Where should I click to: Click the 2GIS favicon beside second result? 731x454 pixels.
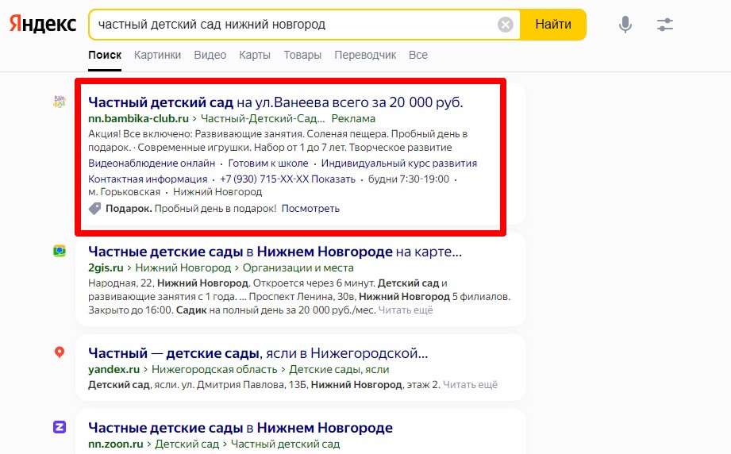[x=60, y=252]
